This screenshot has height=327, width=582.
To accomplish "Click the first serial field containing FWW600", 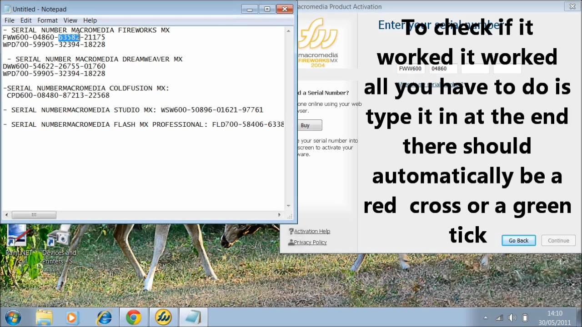I will coord(411,69).
